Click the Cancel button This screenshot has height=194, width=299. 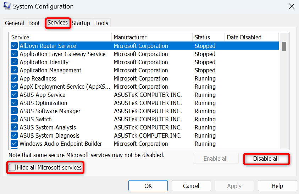191,186
